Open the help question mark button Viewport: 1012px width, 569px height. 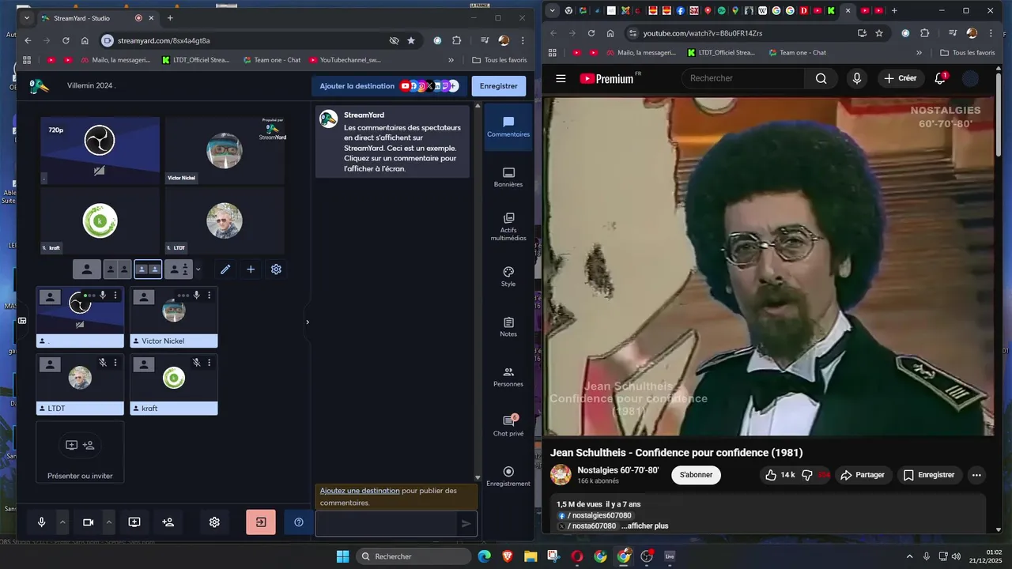(x=298, y=522)
